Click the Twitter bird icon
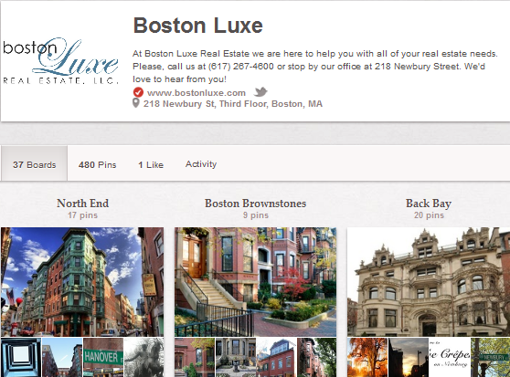Viewport: 510px width, 377px height. (260, 92)
